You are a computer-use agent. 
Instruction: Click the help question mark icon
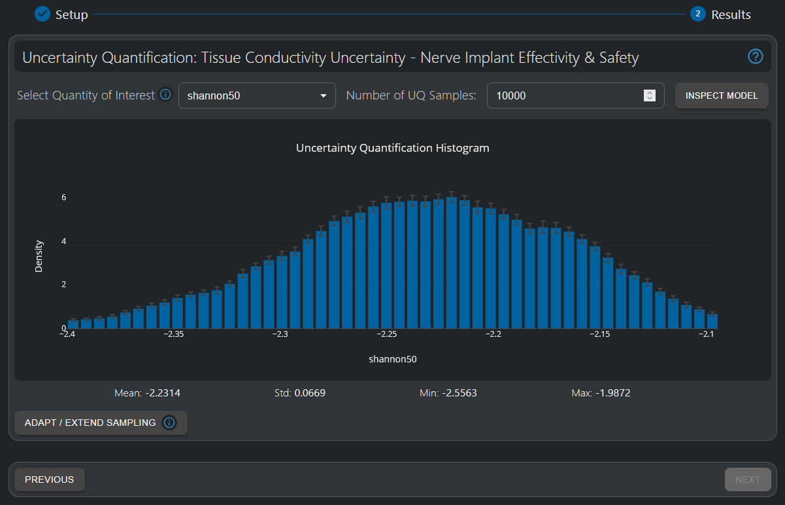755,57
